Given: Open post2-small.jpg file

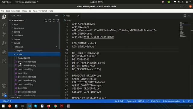Looking at the screenshot, I should (26, 84).
